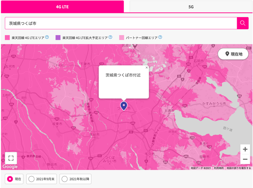This screenshot has width=253, height=188.
Task: Click the 美浦村 map label
Action: (204, 143)
